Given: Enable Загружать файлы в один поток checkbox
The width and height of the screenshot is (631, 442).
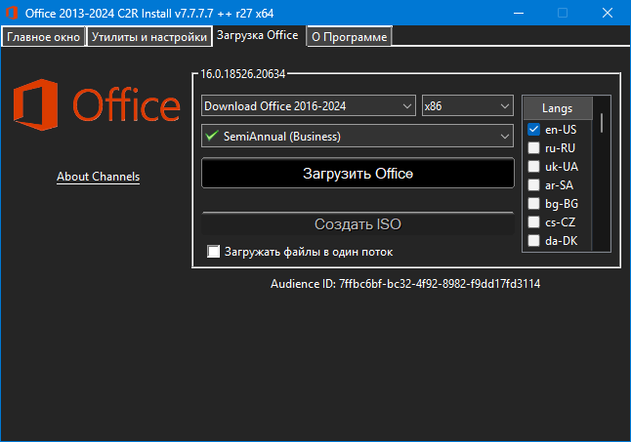Looking at the screenshot, I should tap(214, 252).
